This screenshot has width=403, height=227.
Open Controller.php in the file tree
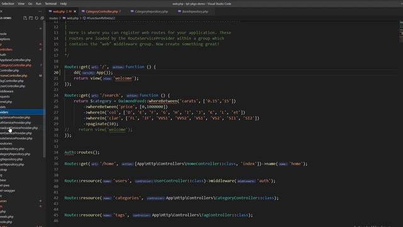point(9,71)
